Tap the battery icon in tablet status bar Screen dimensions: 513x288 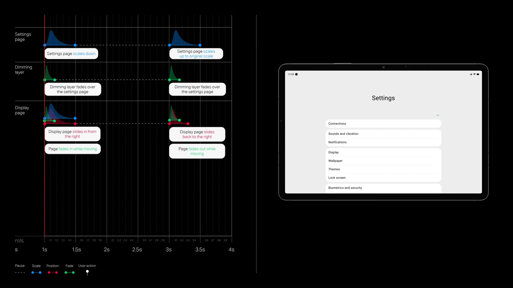pyautogui.click(x=478, y=74)
